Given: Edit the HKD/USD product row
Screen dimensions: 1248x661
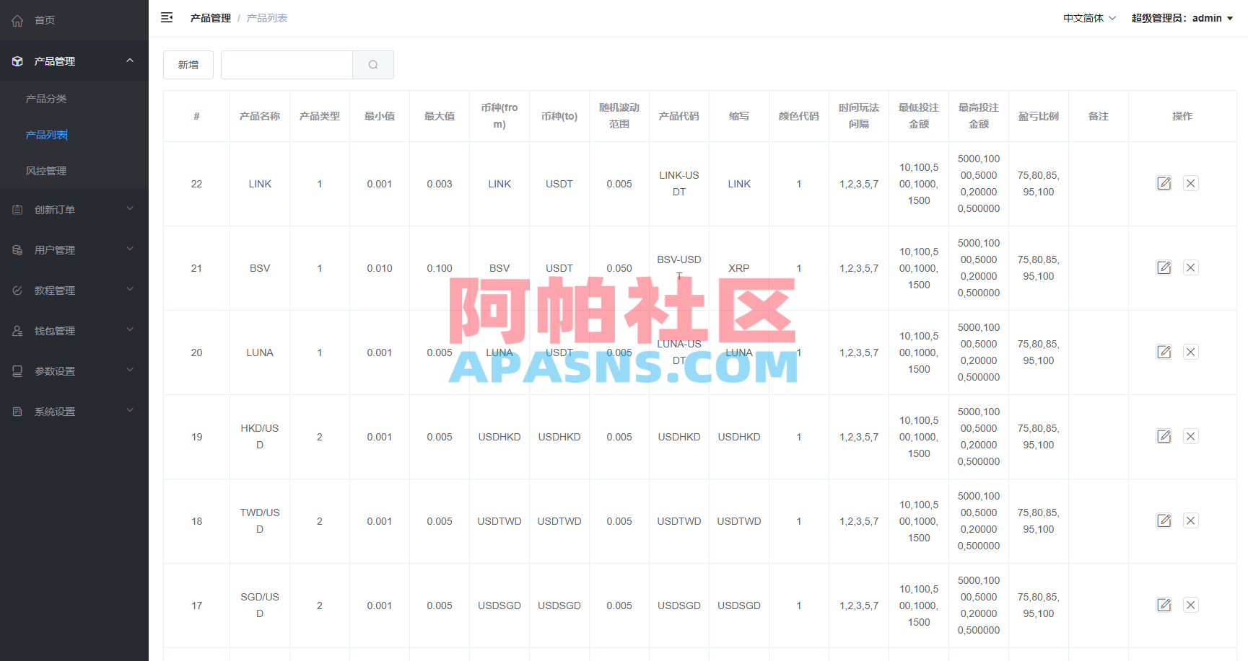Looking at the screenshot, I should click(x=1164, y=436).
